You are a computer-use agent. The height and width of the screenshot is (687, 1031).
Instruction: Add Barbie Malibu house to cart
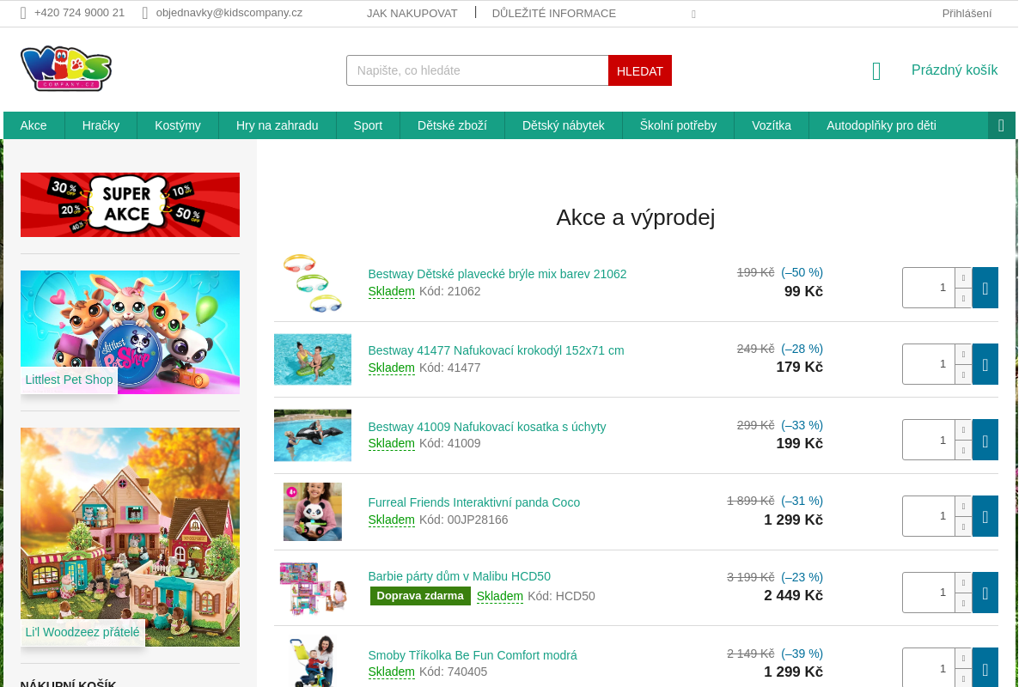click(985, 593)
